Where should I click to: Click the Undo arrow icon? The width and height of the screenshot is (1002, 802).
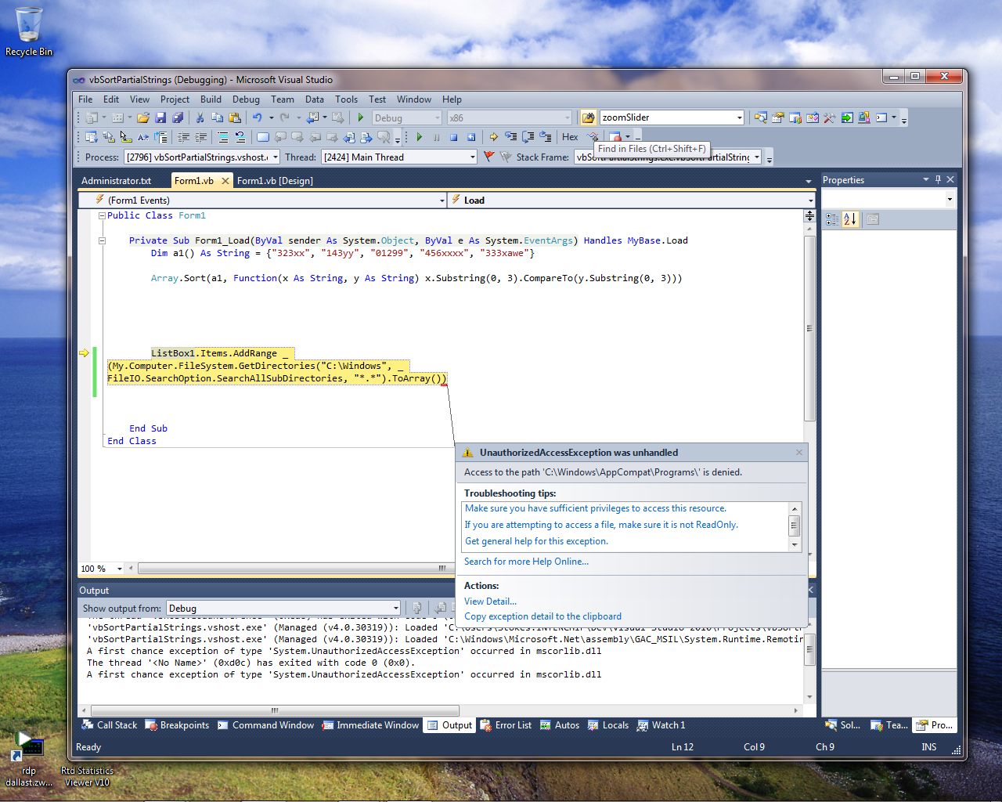click(x=257, y=117)
